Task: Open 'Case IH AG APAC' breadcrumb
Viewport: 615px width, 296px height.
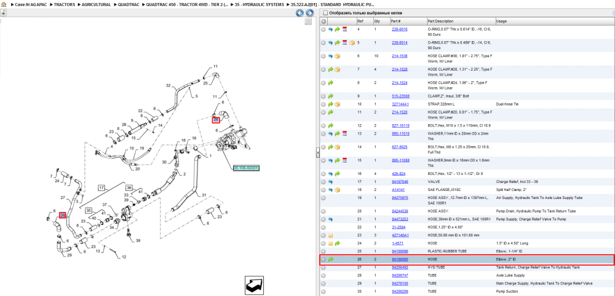Action: [x=31, y=4]
